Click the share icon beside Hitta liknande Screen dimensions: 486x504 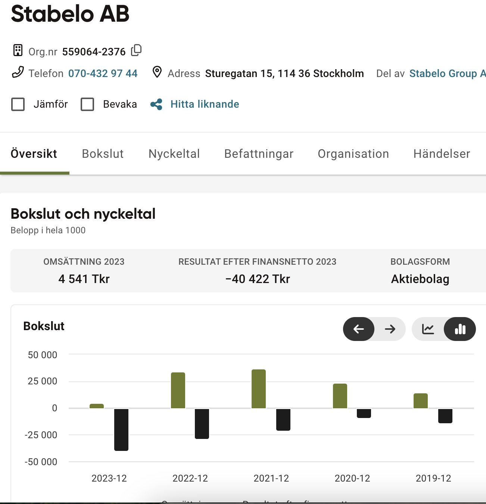pyautogui.click(x=156, y=104)
